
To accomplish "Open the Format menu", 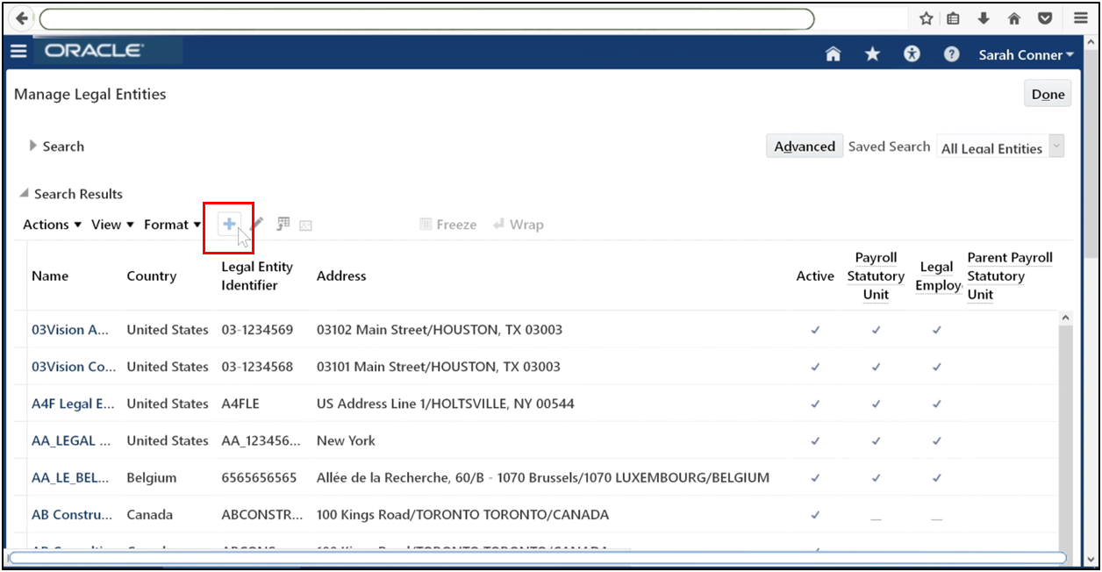I will [x=171, y=225].
